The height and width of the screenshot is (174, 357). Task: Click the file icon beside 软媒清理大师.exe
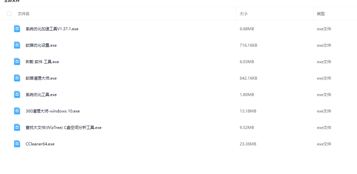pos(17,78)
